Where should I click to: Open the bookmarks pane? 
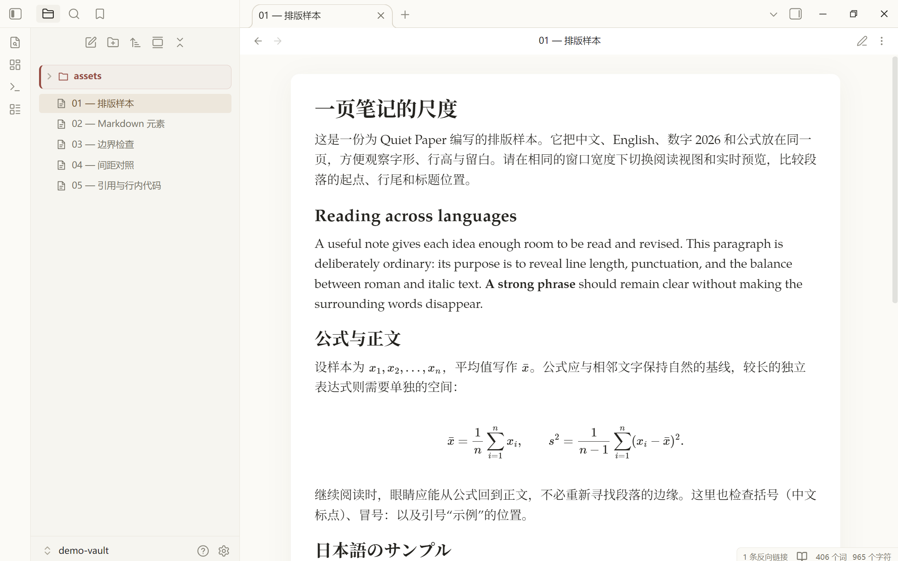(100, 14)
